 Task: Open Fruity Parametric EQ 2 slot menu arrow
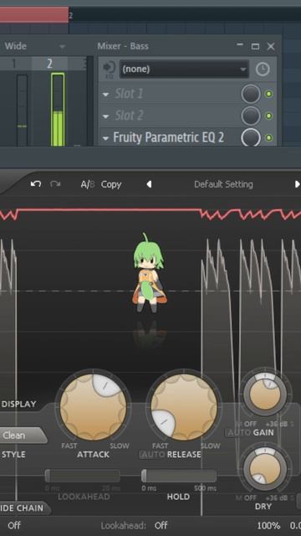tap(106, 138)
